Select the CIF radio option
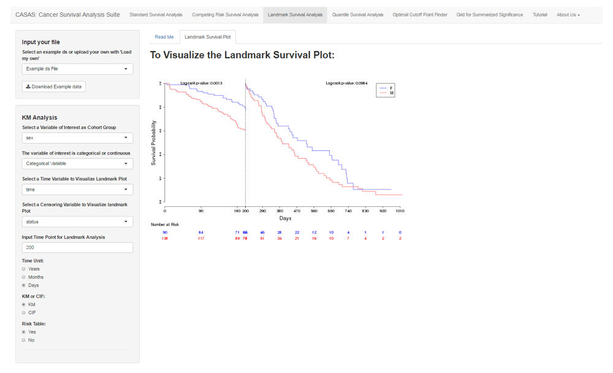 point(24,313)
